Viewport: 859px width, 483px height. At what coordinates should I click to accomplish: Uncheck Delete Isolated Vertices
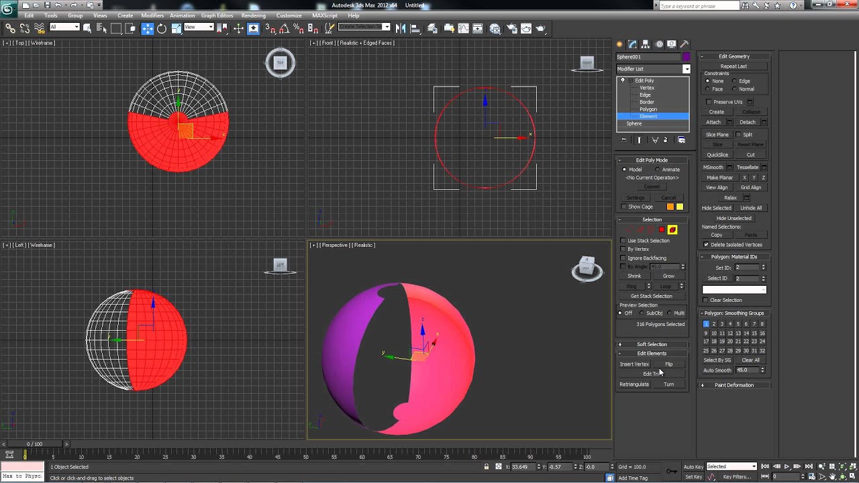[x=706, y=245]
